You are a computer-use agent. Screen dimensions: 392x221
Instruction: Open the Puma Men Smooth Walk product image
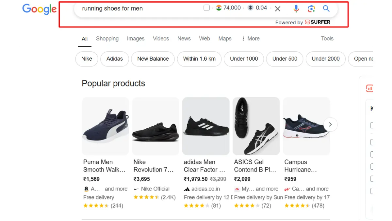pyautogui.click(x=105, y=126)
